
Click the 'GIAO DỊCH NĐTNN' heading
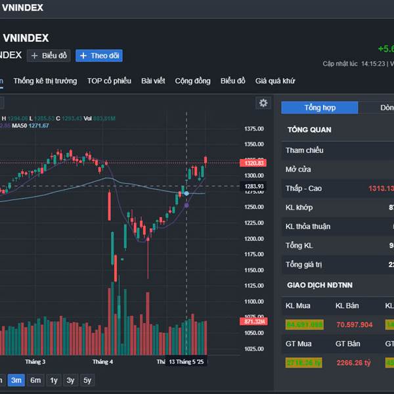point(320,285)
